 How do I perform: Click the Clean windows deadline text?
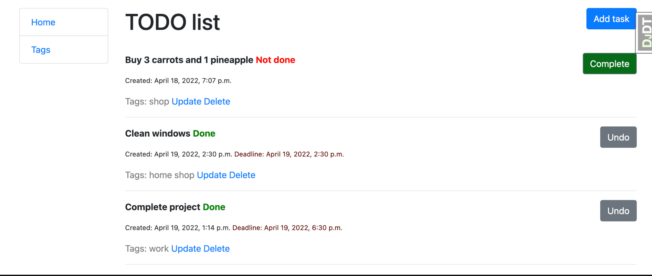(x=289, y=154)
